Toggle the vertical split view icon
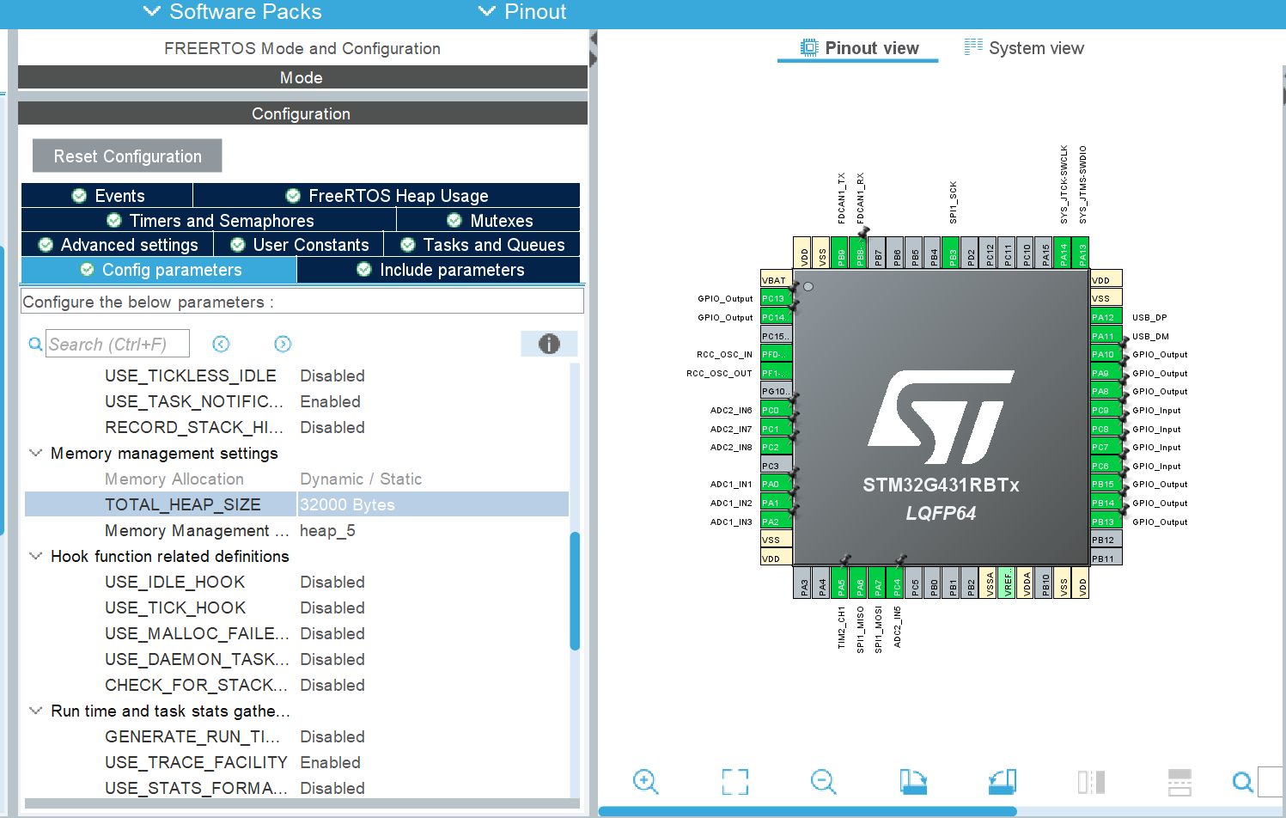This screenshot has width=1286, height=818. 1091,781
